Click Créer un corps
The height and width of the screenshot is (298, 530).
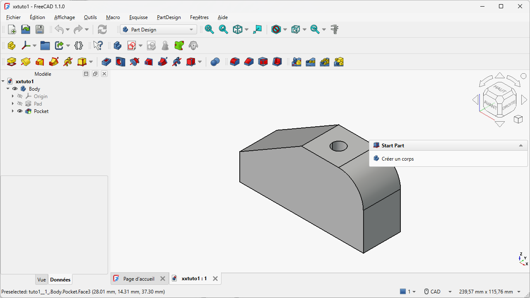(x=397, y=159)
